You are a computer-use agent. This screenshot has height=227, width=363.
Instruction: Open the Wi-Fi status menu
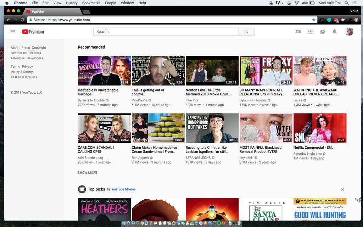pyautogui.click(x=297, y=3)
